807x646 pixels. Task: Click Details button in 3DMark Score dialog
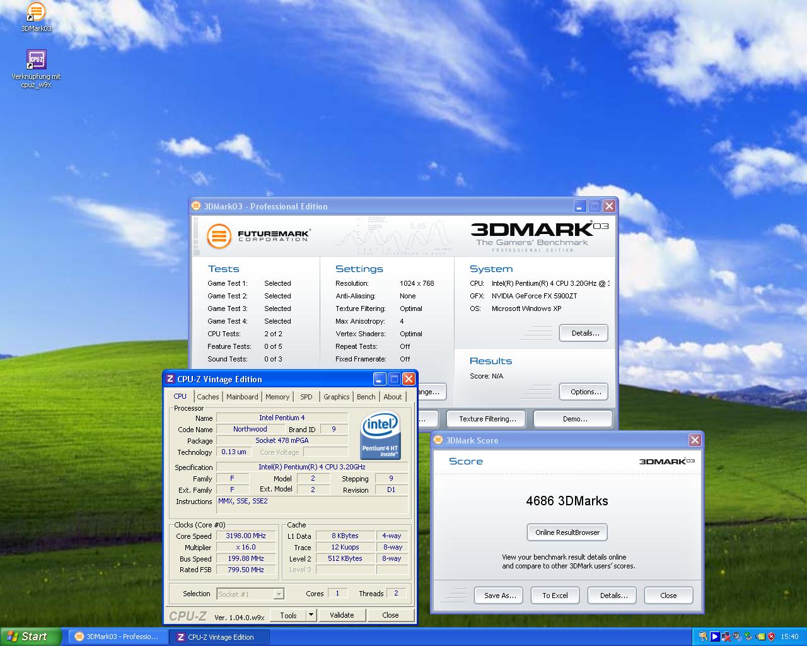612,596
